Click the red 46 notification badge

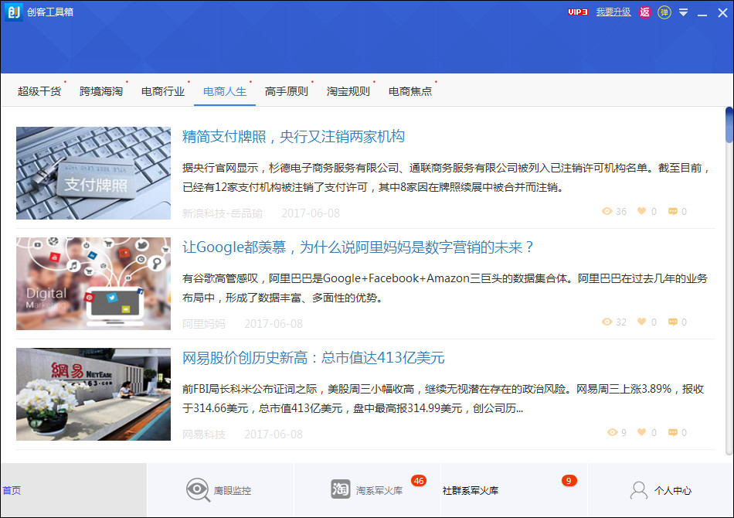point(419,481)
